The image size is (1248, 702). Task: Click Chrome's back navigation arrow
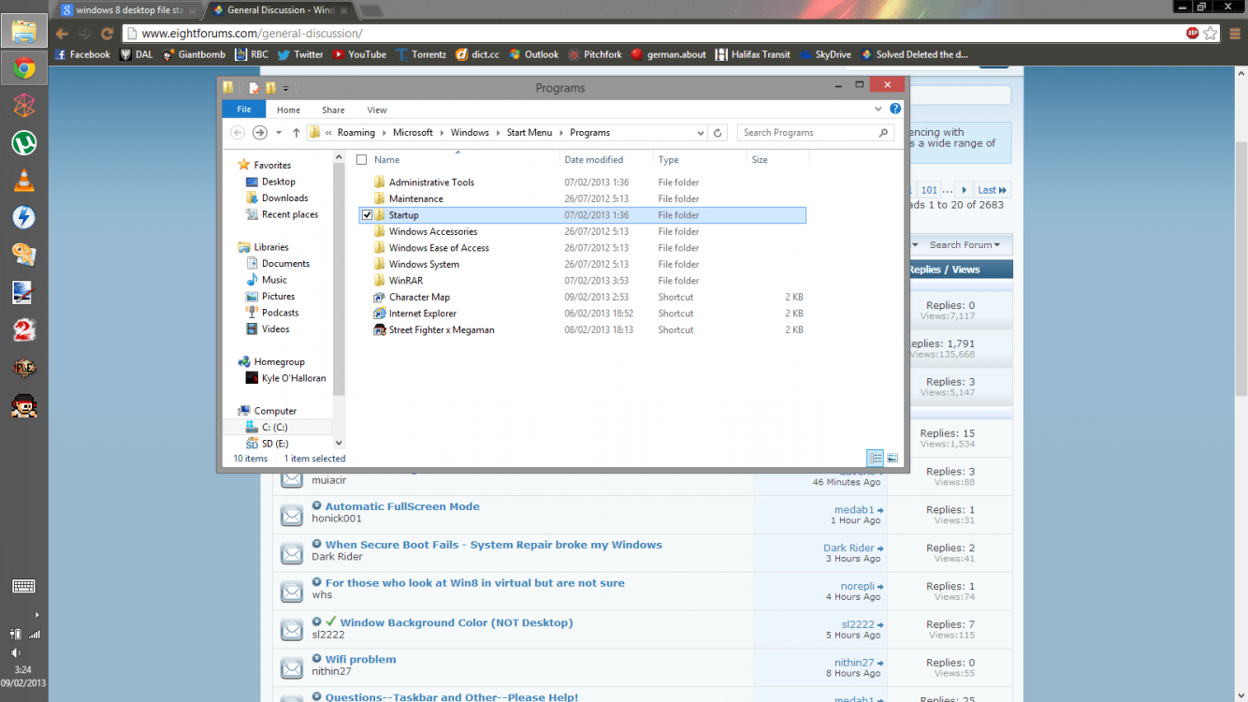pyautogui.click(x=62, y=33)
